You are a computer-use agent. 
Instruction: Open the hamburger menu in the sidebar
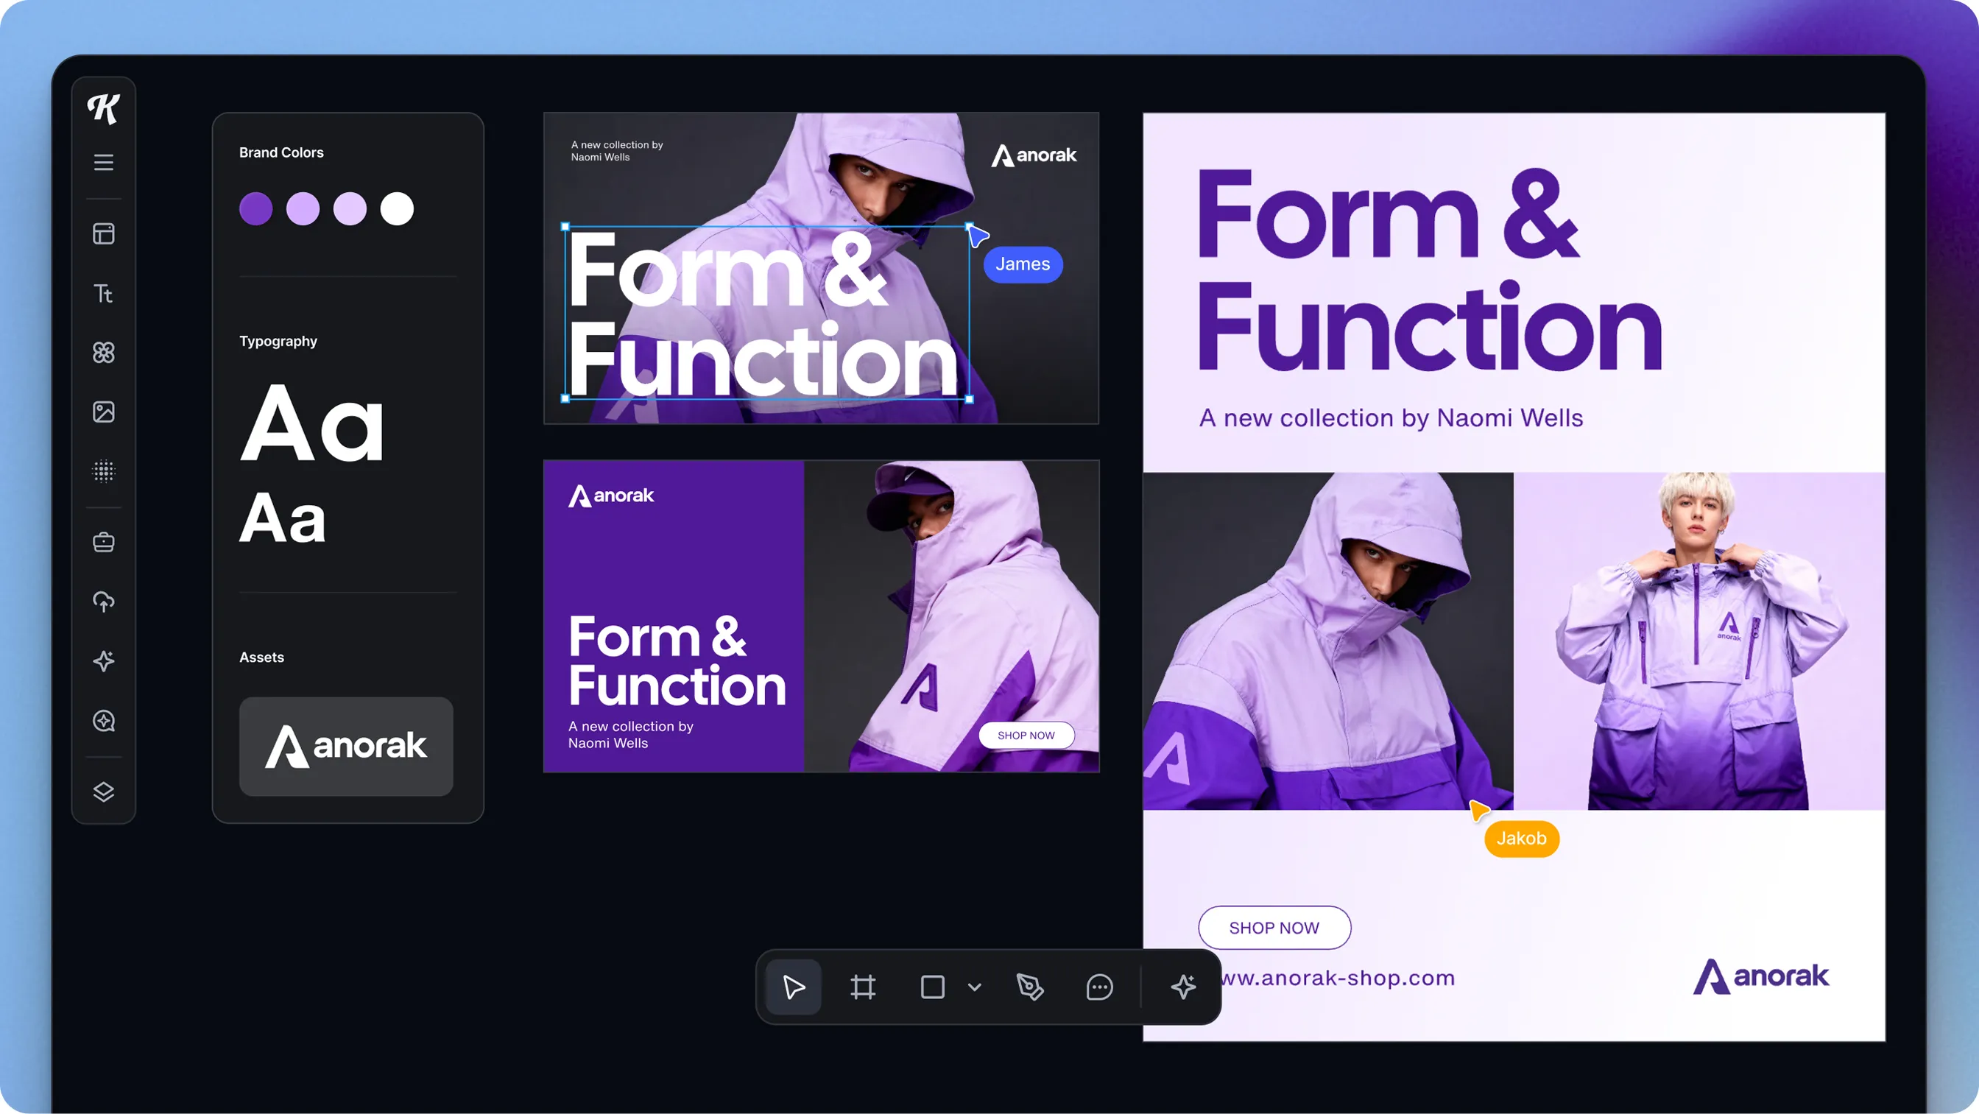tap(104, 162)
